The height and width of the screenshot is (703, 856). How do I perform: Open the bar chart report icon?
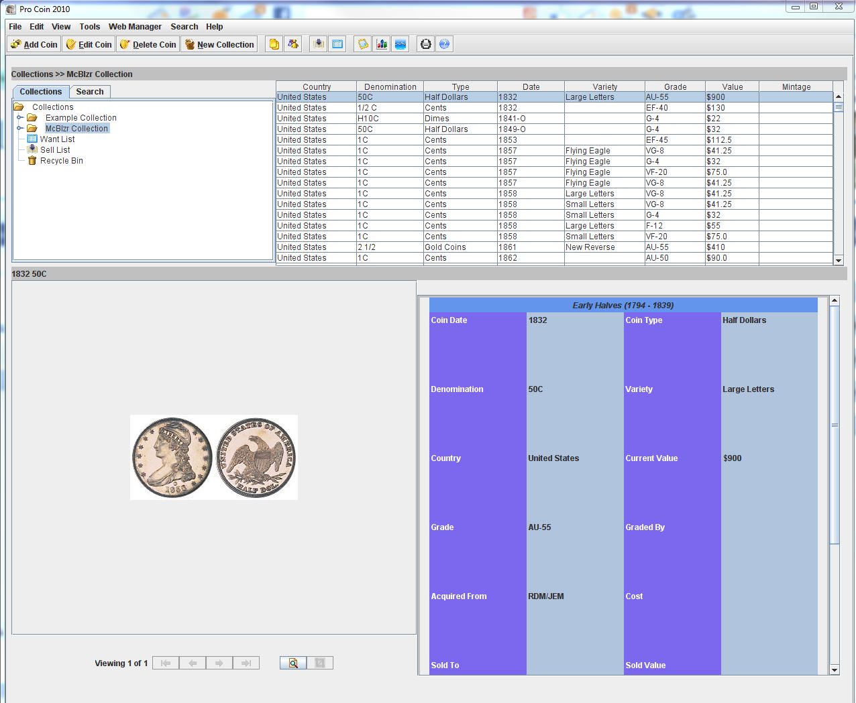382,44
